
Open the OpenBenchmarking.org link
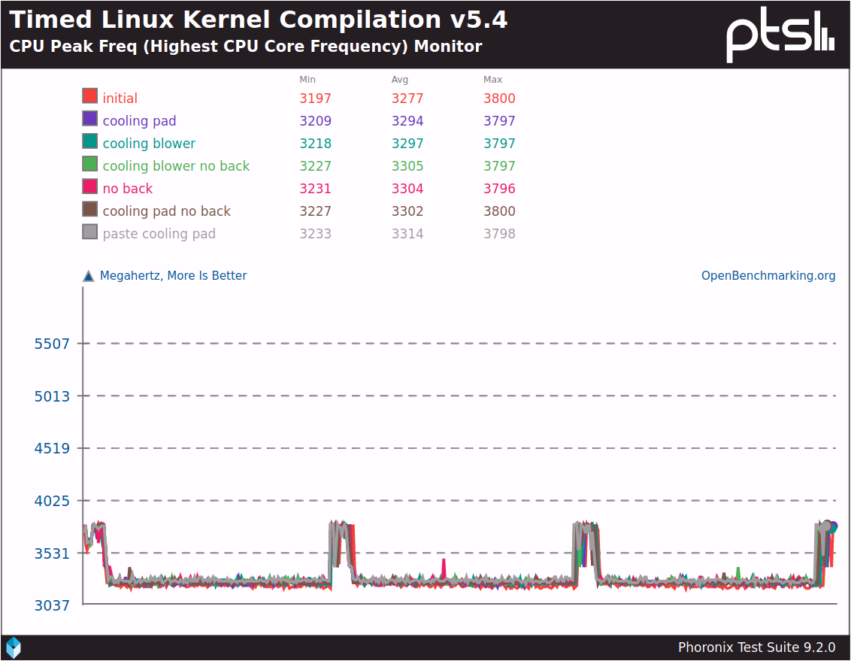(x=768, y=276)
